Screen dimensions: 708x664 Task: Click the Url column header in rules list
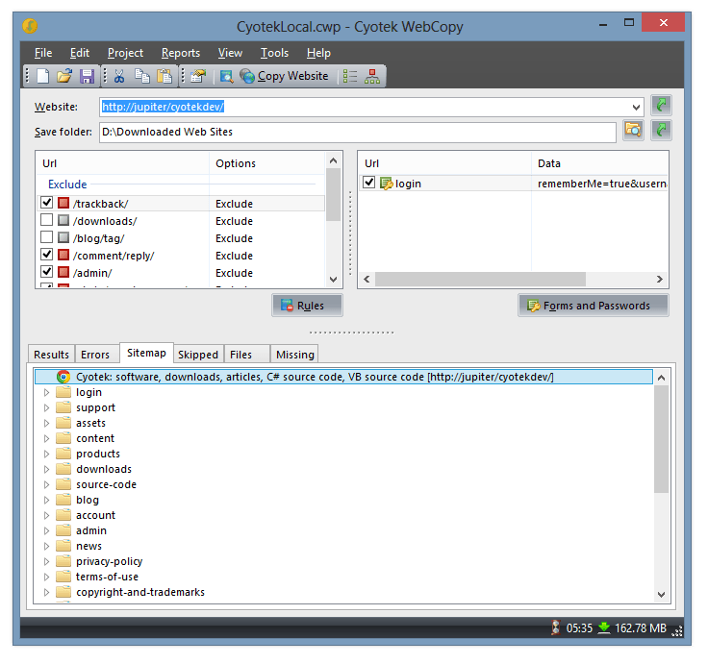122,163
